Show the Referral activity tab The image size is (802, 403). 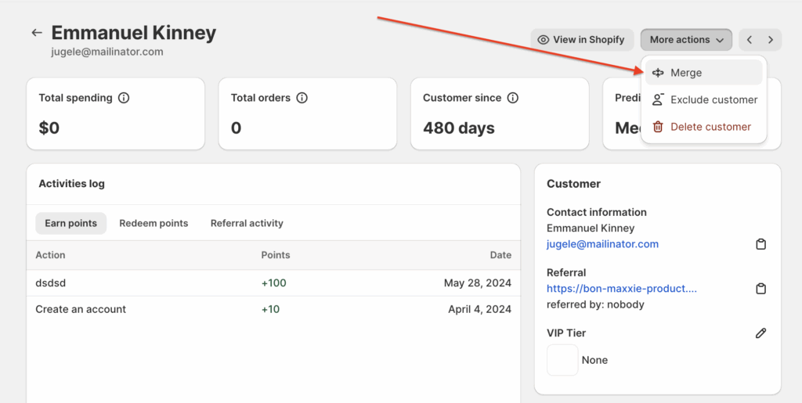click(247, 223)
